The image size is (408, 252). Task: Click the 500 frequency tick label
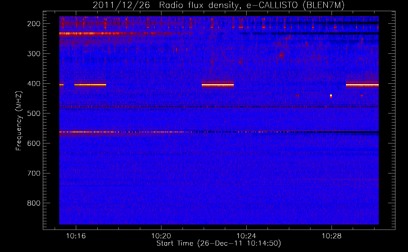coord(34,113)
